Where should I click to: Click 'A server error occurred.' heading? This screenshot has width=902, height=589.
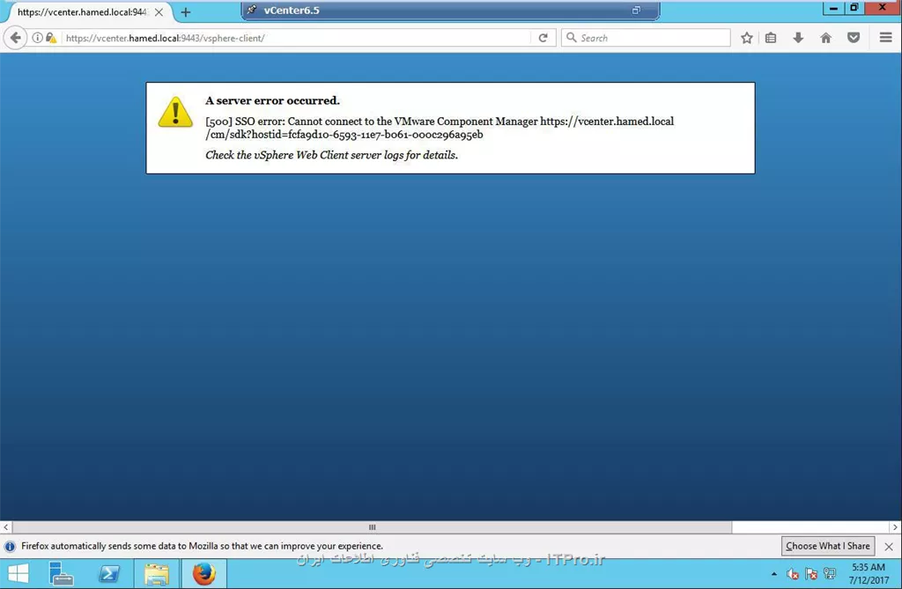point(273,100)
